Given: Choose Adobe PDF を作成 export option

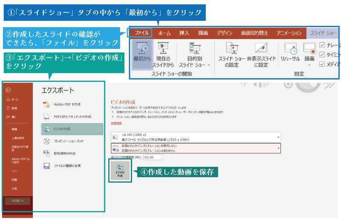Looking at the screenshot, I should (72, 104).
